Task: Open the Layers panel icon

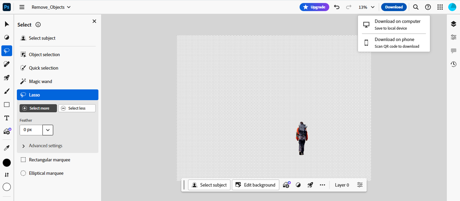Action: click(454, 24)
